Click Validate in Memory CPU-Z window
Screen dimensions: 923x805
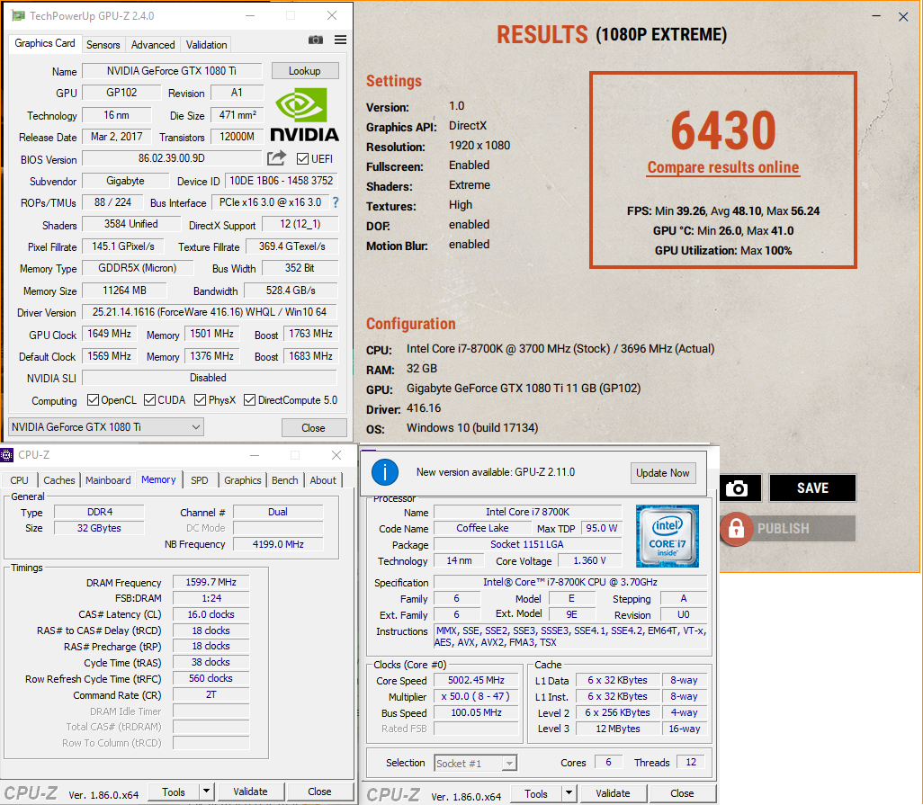pyautogui.click(x=250, y=792)
